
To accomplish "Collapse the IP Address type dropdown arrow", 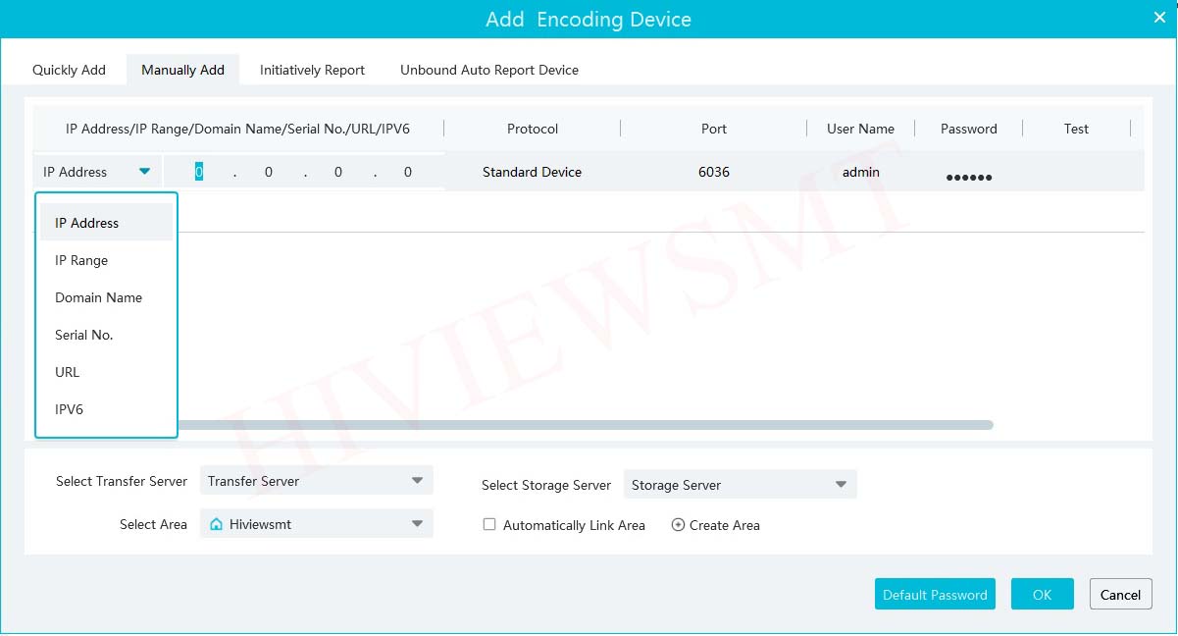I will pyautogui.click(x=144, y=172).
